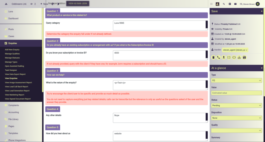This screenshot has height=142, width=265.
Task: Click the eye views counter showing 2
Action: (33, 4)
